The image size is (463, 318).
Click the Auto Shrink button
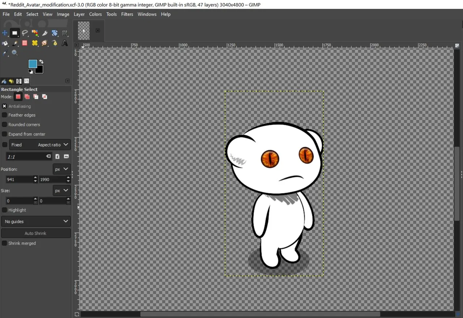pos(36,233)
